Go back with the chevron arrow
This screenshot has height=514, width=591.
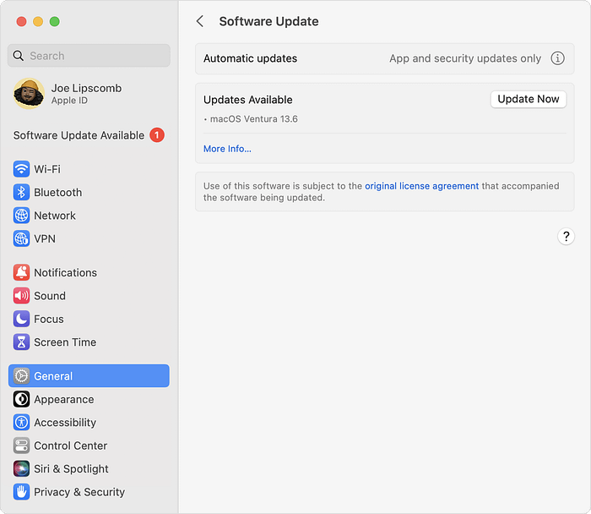point(200,21)
